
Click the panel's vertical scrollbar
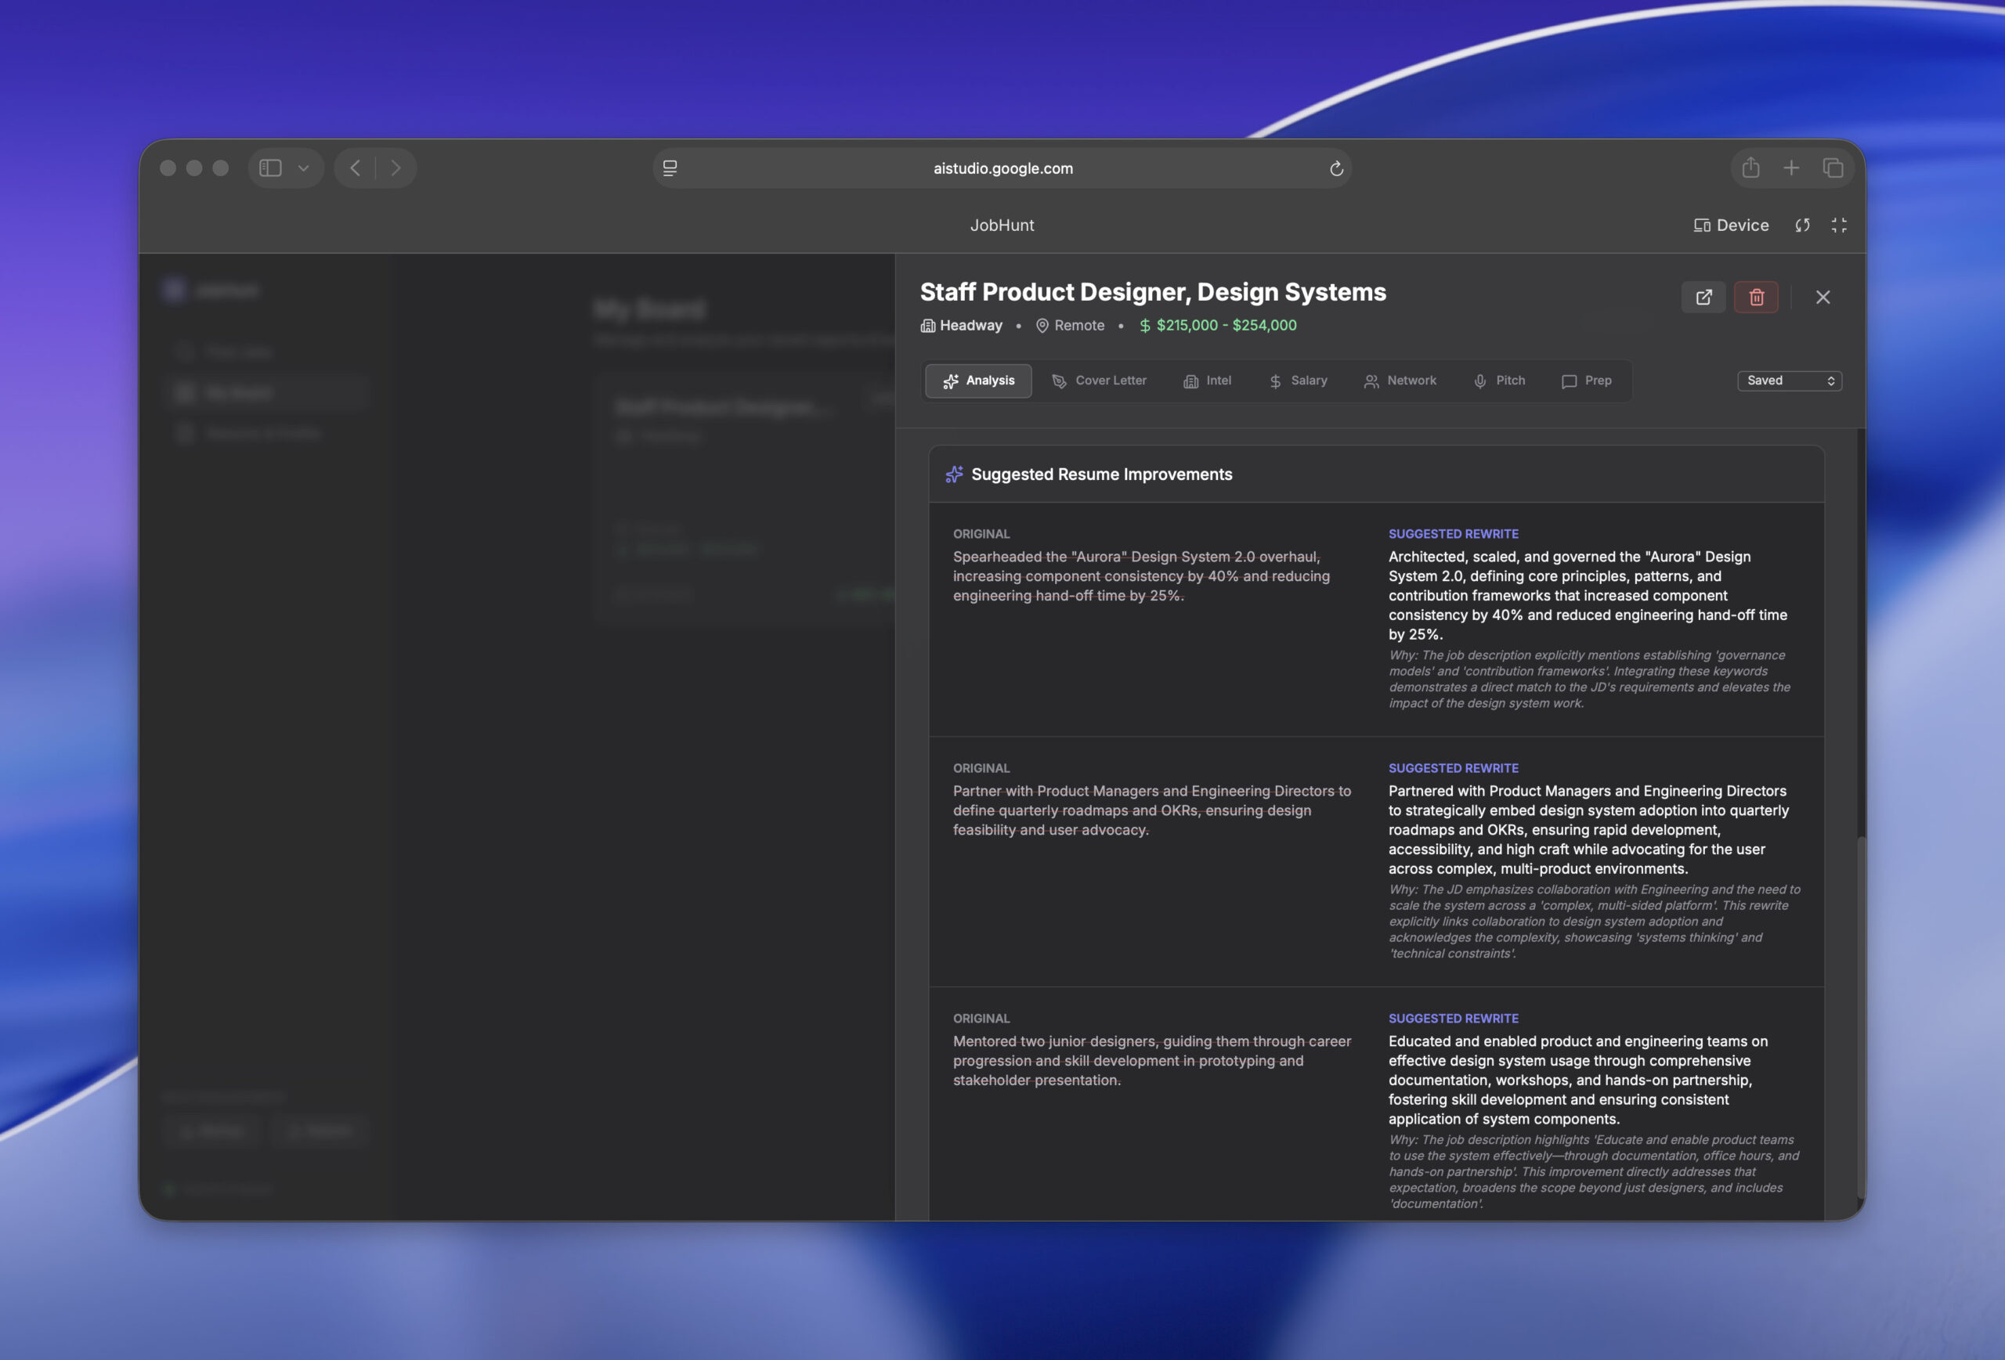[x=1861, y=1018]
